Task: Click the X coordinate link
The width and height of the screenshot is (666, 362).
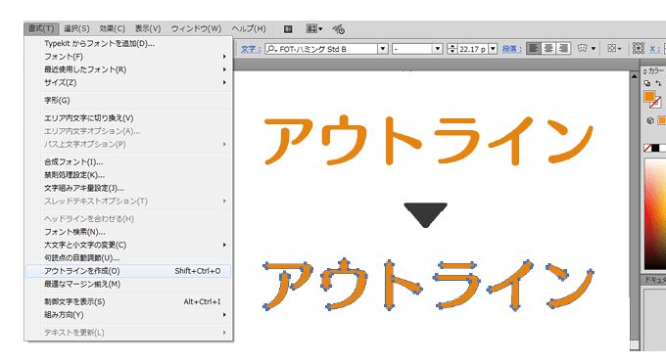Action: pos(654,49)
